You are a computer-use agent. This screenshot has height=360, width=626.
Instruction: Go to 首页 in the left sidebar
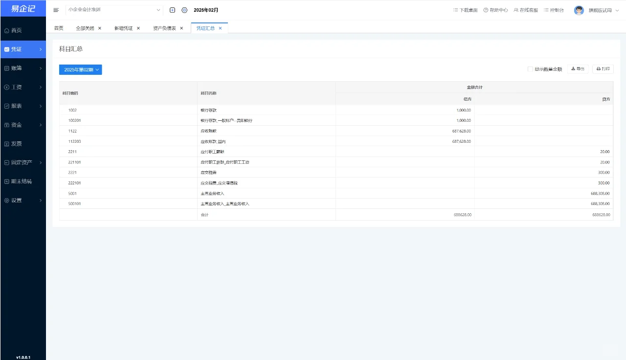(23, 30)
